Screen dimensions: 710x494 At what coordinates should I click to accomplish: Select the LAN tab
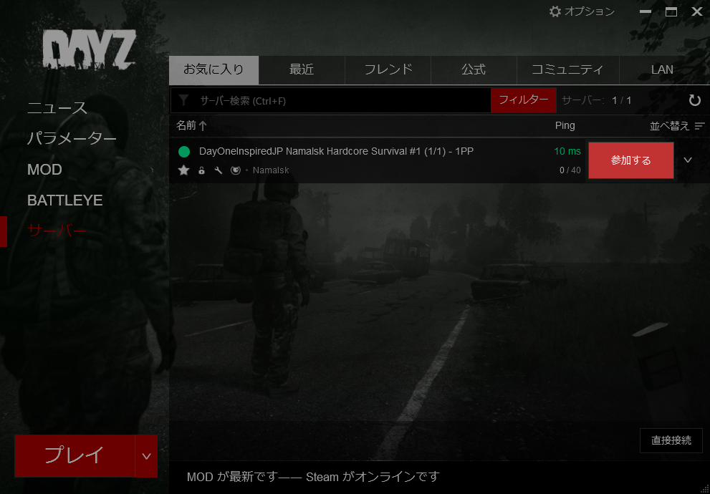click(x=662, y=70)
